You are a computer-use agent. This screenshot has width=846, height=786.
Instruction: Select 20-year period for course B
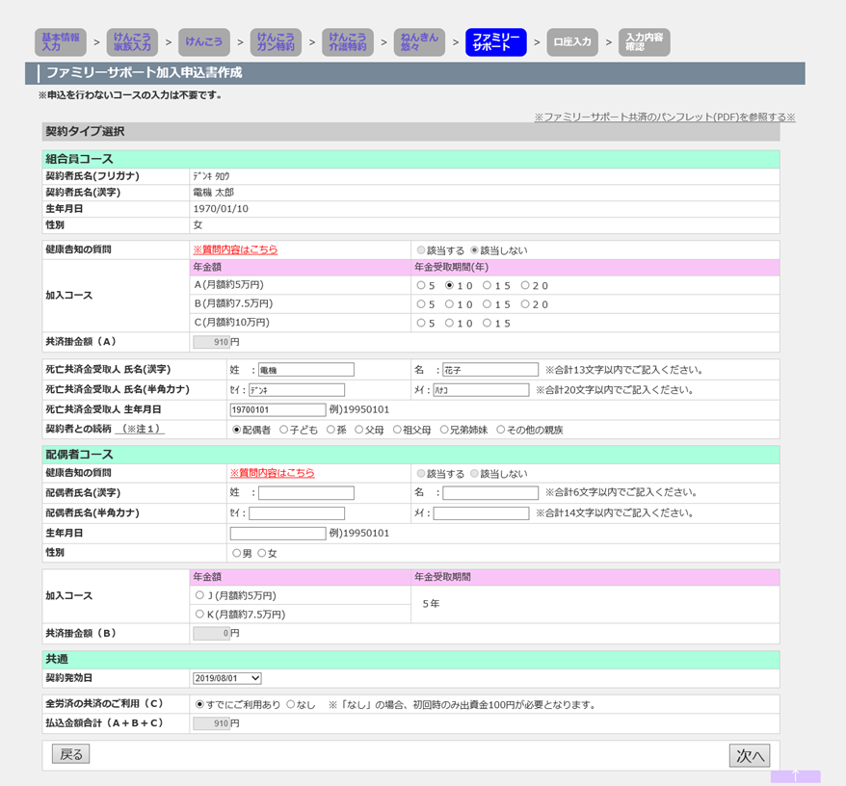tap(526, 304)
